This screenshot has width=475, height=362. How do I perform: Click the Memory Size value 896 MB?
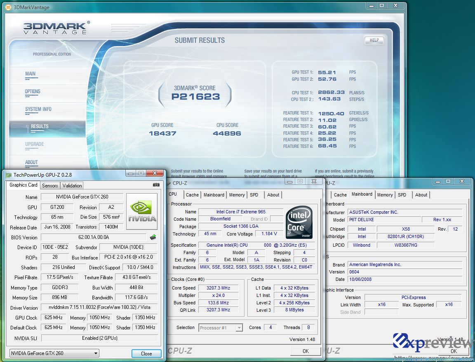60,297
